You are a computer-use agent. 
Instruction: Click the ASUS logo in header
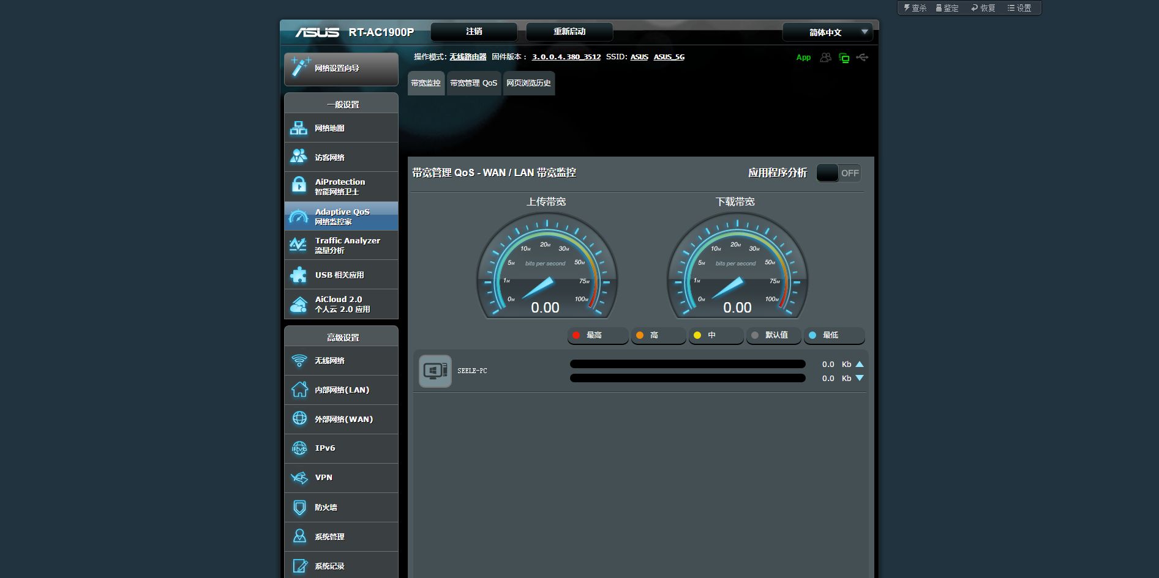point(317,32)
